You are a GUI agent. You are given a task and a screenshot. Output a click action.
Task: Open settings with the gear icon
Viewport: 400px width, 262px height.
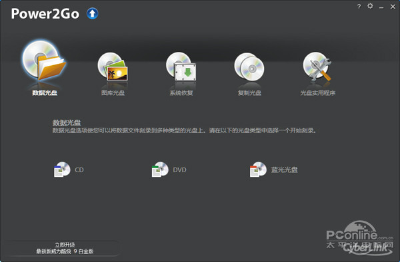[x=370, y=6]
